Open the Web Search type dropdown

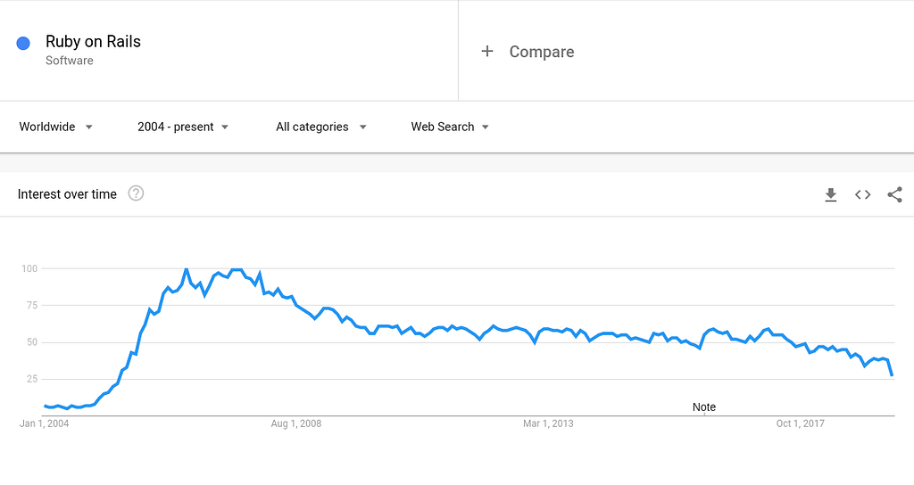click(x=450, y=127)
